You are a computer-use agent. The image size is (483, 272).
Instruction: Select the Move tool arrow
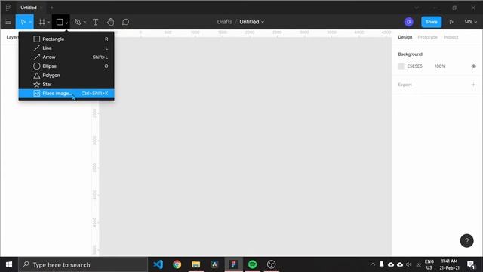pos(23,22)
